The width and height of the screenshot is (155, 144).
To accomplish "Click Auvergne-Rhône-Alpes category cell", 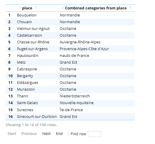I will click(x=80, y=42).
